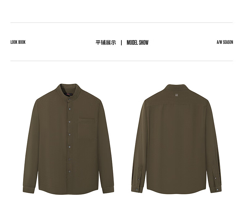Click the bottom placket button

(69, 171)
